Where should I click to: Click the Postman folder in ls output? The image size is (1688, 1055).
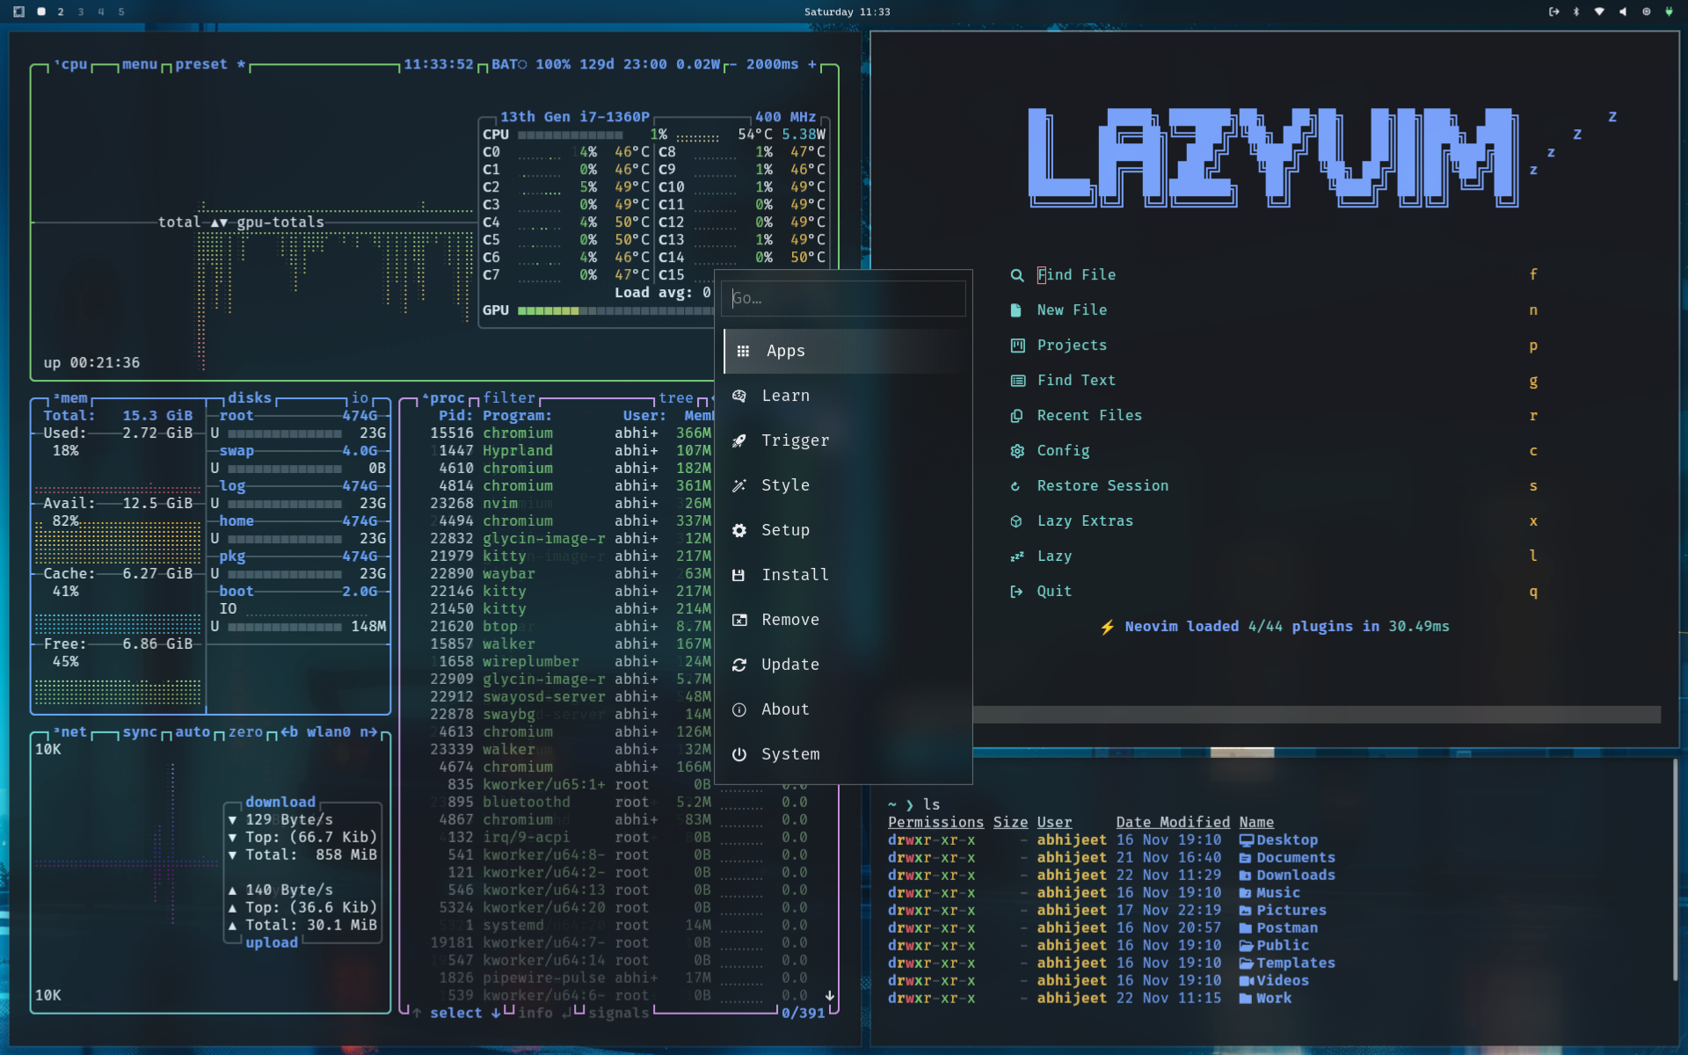[1278, 928]
